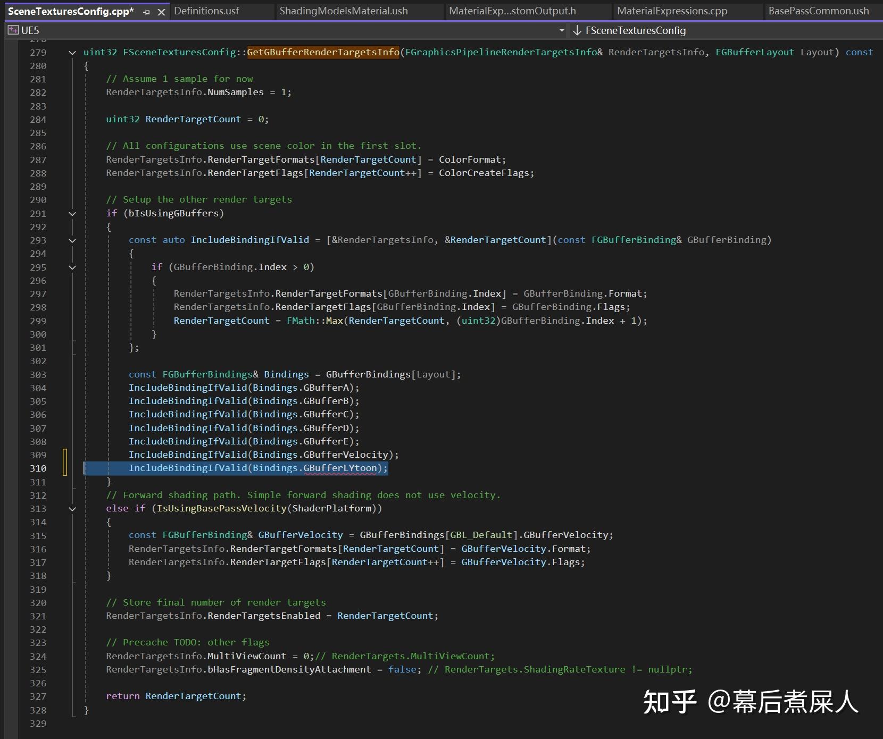Collapse the else-if block at line 313

(x=72, y=508)
